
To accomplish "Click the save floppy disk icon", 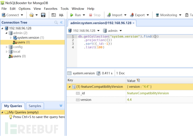I will [x=43, y=15].
